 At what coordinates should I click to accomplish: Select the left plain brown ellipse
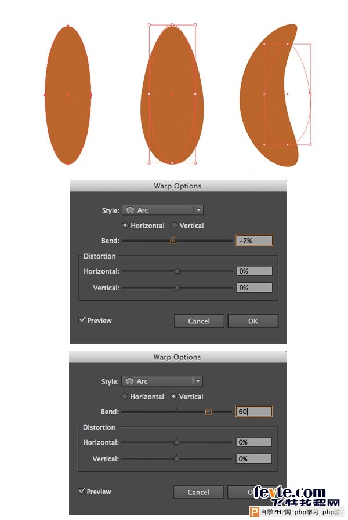click(68, 95)
